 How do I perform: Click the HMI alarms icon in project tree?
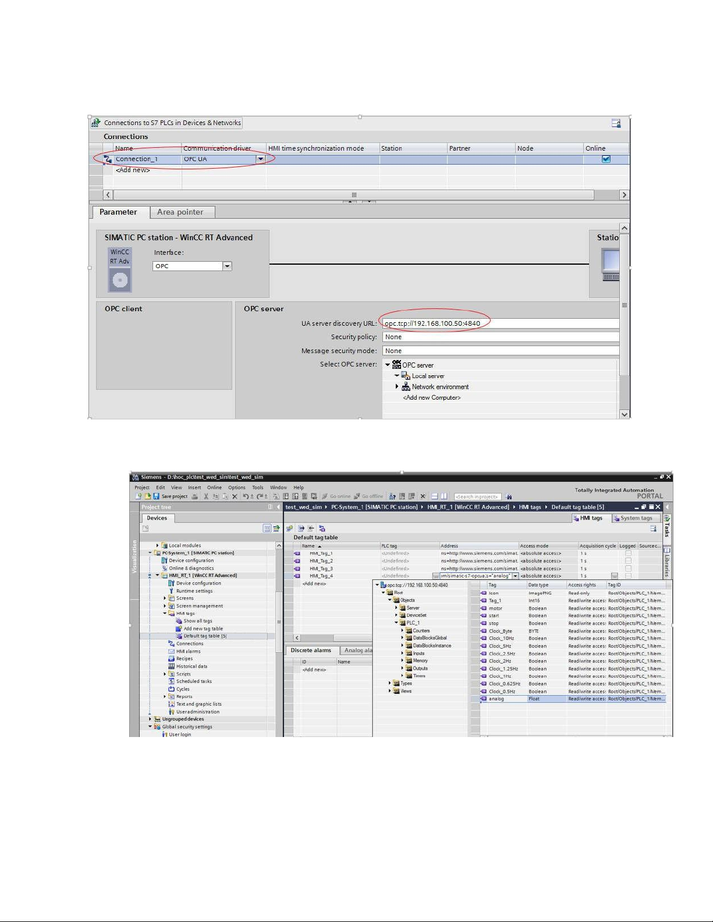pos(172,652)
